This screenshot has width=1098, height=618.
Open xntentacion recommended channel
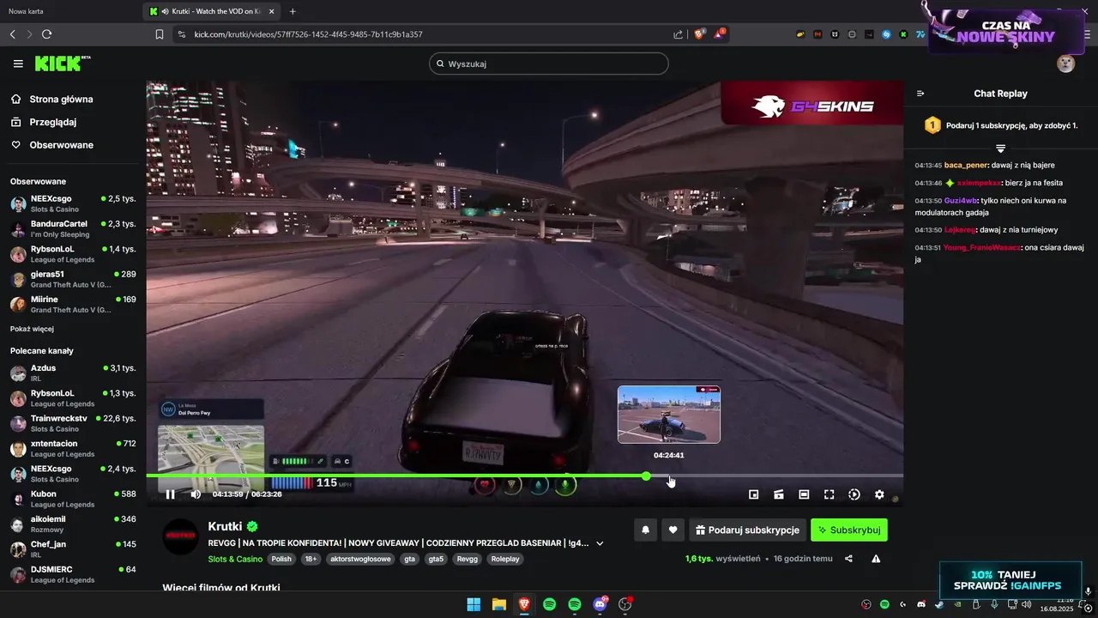pyautogui.click(x=73, y=448)
